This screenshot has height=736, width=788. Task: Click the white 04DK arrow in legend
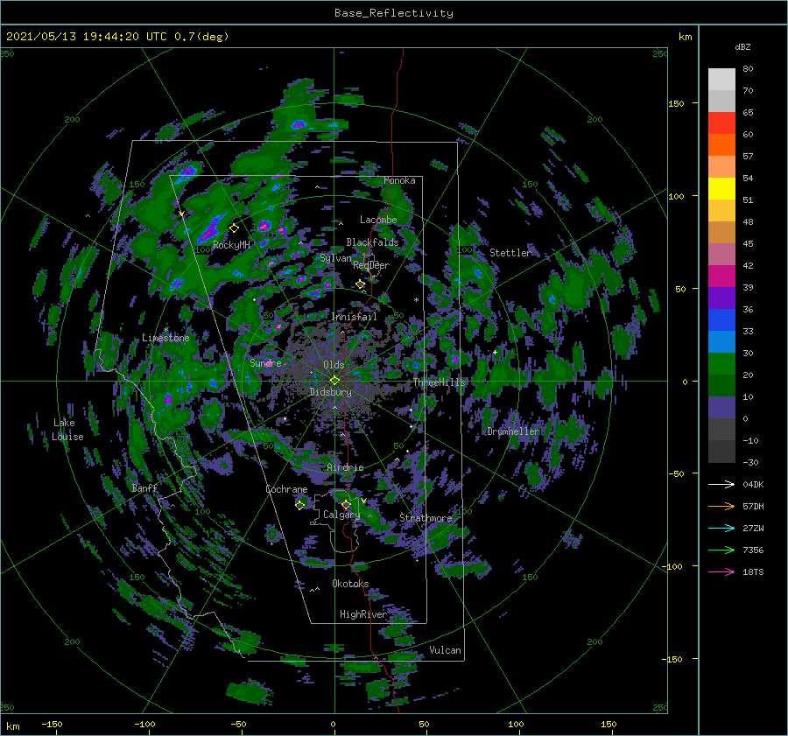(x=721, y=484)
